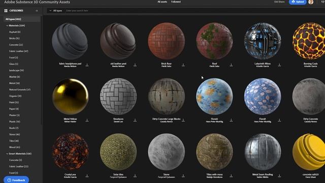Screen dimensions: 325x183
Task: Download the Roof material by its download icon
Action: pos(231,65)
